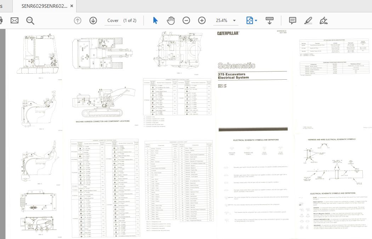This screenshot has height=239, width=372.
Task: Click the 'Schematic' heading on the page
Action: click(237, 66)
